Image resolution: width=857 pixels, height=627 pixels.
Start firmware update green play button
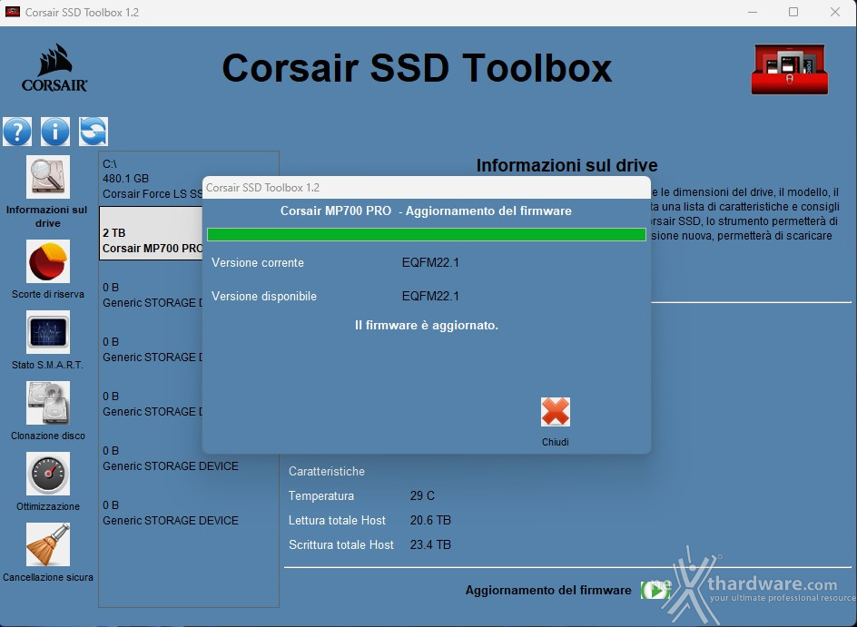coord(655,590)
